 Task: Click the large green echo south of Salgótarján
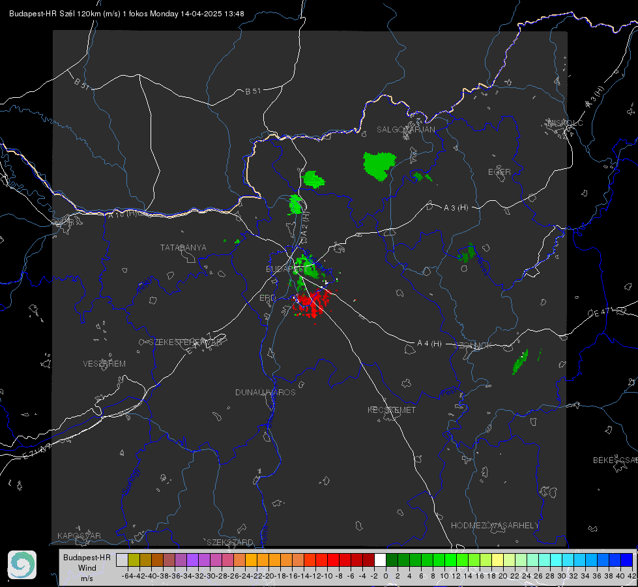[379, 166]
